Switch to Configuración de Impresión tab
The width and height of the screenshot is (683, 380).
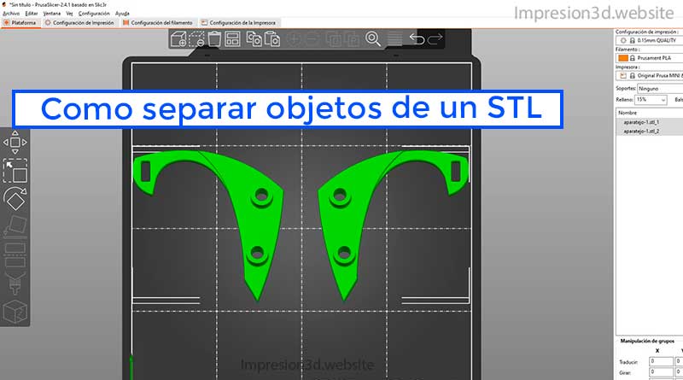[x=79, y=23]
